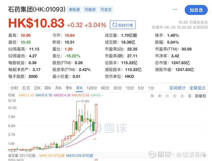This screenshot has width=212, height=161.
Task: Click the candlestick style icon
Action: (190, 96)
